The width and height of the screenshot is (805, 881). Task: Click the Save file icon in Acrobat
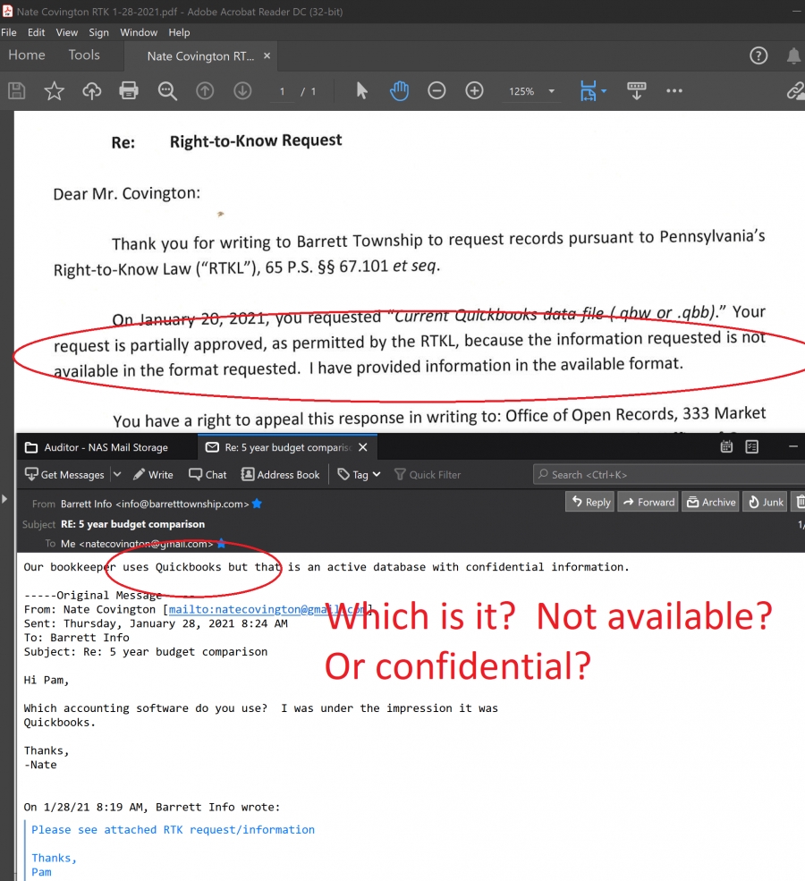(x=17, y=90)
